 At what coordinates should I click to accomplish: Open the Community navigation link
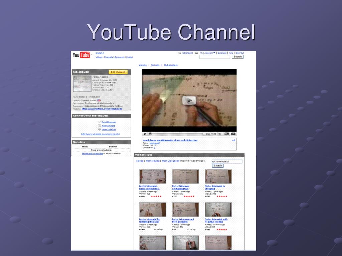coord(120,57)
